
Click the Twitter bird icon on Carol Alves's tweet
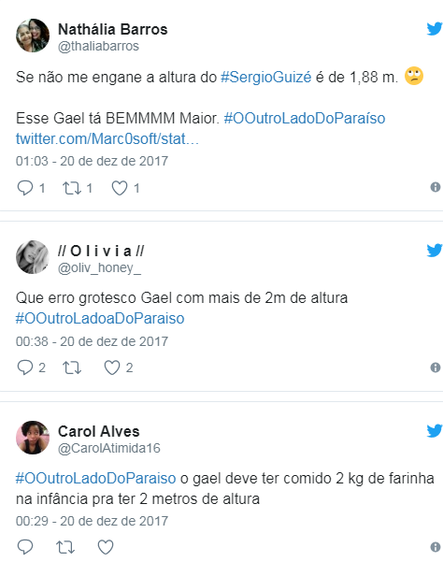(435, 431)
